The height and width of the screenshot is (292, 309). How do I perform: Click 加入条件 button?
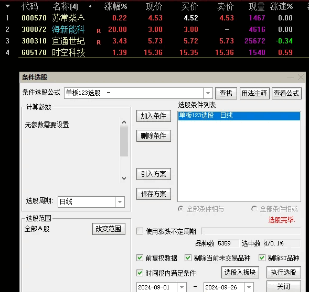[x=154, y=116]
